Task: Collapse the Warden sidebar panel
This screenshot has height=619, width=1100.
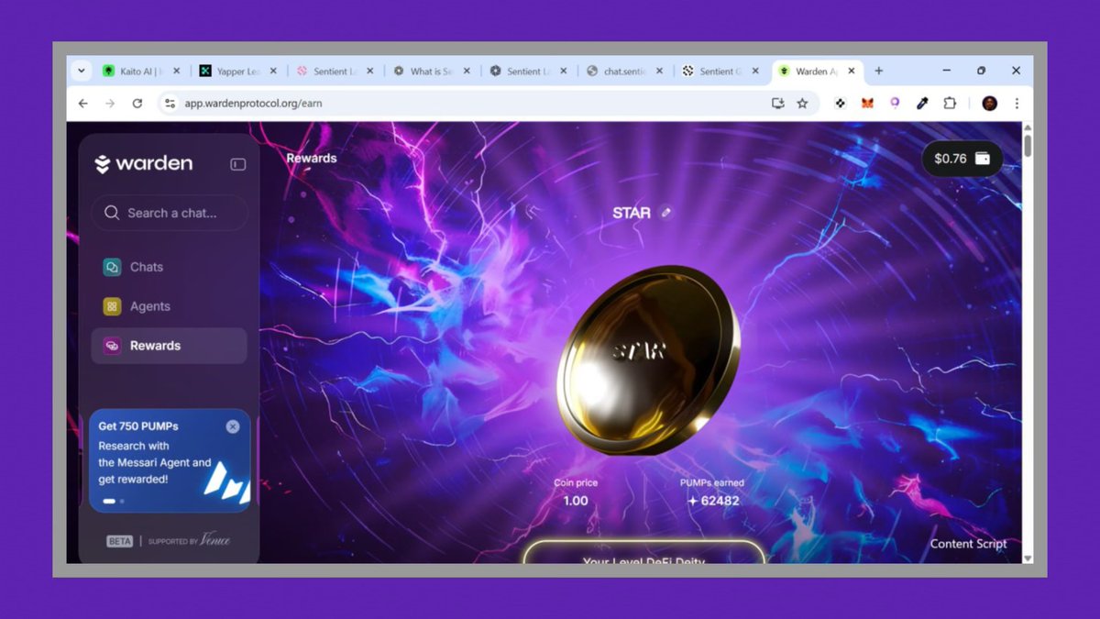Action: [x=237, y=164]
